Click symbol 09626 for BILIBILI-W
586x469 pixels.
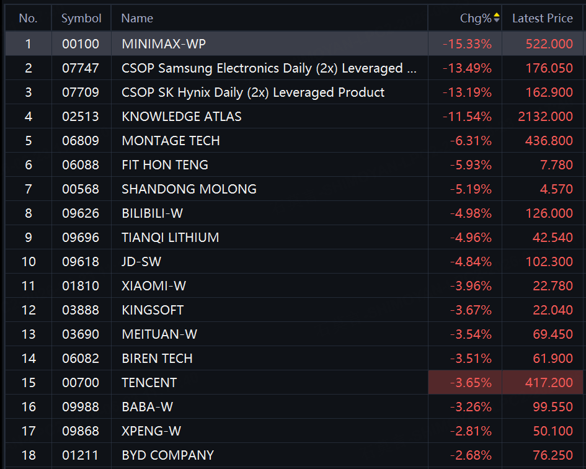(x=81, y=213)
